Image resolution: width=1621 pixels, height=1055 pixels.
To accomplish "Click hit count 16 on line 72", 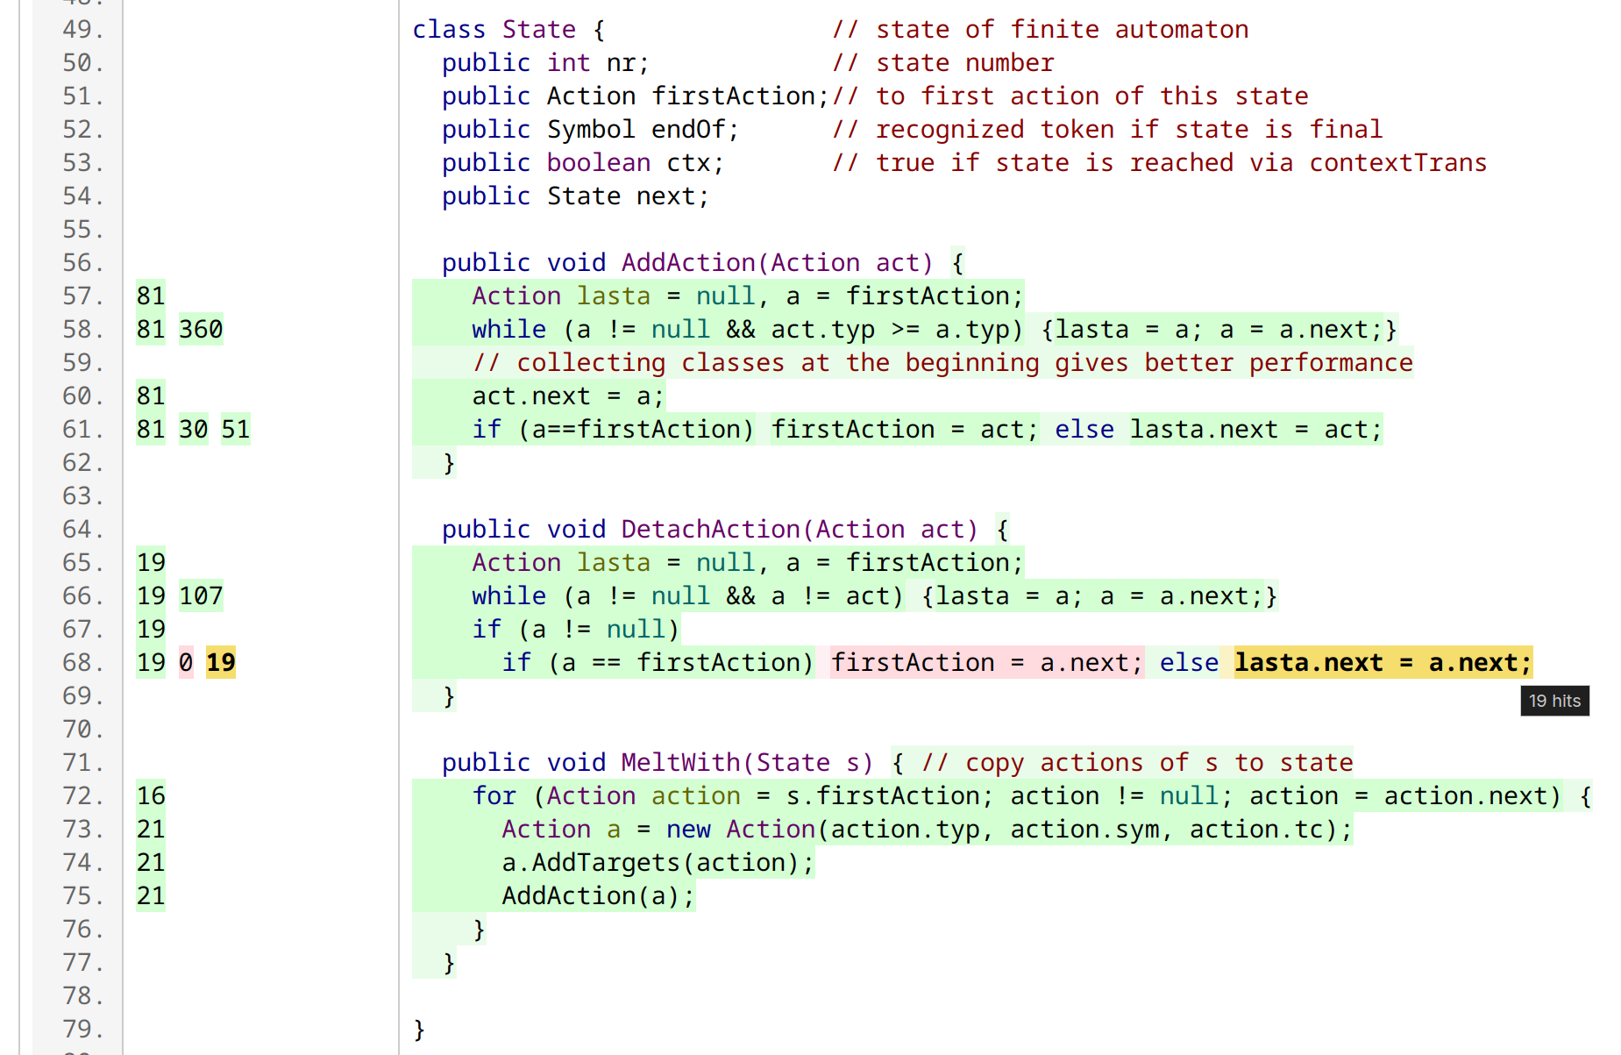I will (151, 796).
